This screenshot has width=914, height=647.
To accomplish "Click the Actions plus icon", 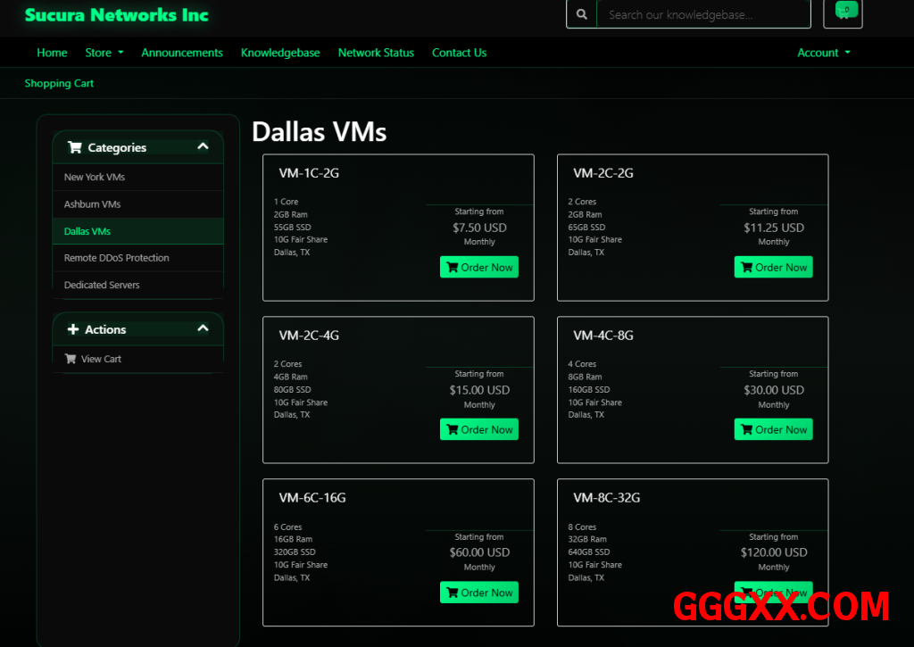I will pyautogui.click(x=73, y=329).
